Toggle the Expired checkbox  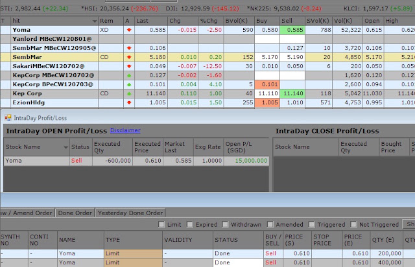[189, 224]
